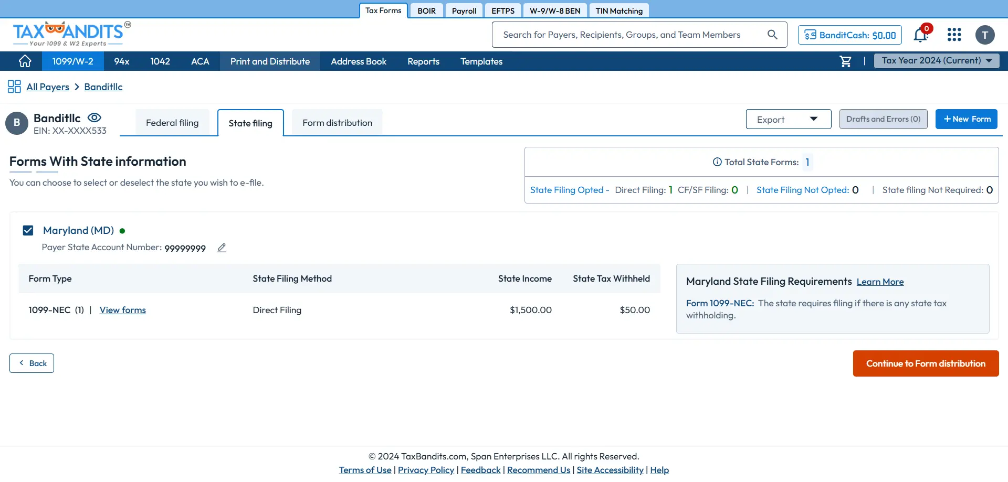
Task: Open the Privacy Policy link
Action: pyautogui.click(x=426, y=470)
